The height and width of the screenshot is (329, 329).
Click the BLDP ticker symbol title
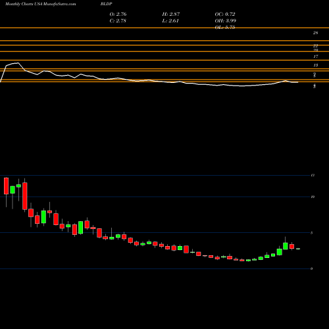(x=107, y=4)
